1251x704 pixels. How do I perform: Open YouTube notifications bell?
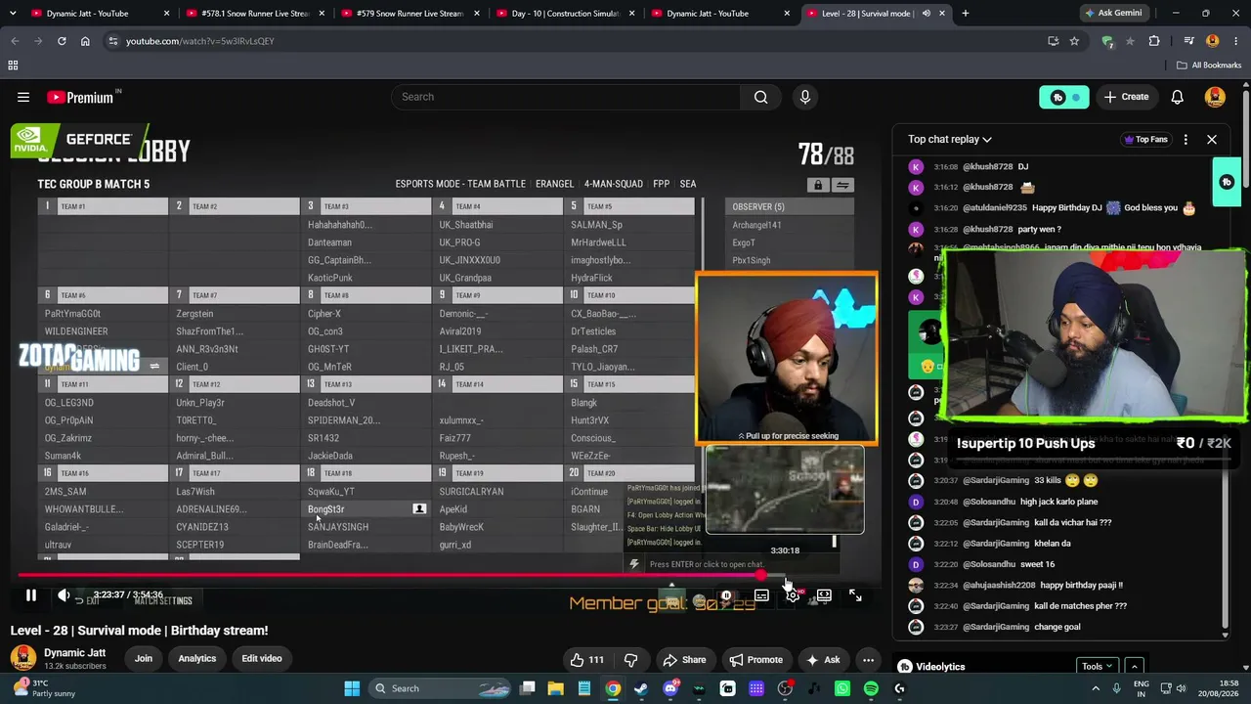tap(1178, 97)
